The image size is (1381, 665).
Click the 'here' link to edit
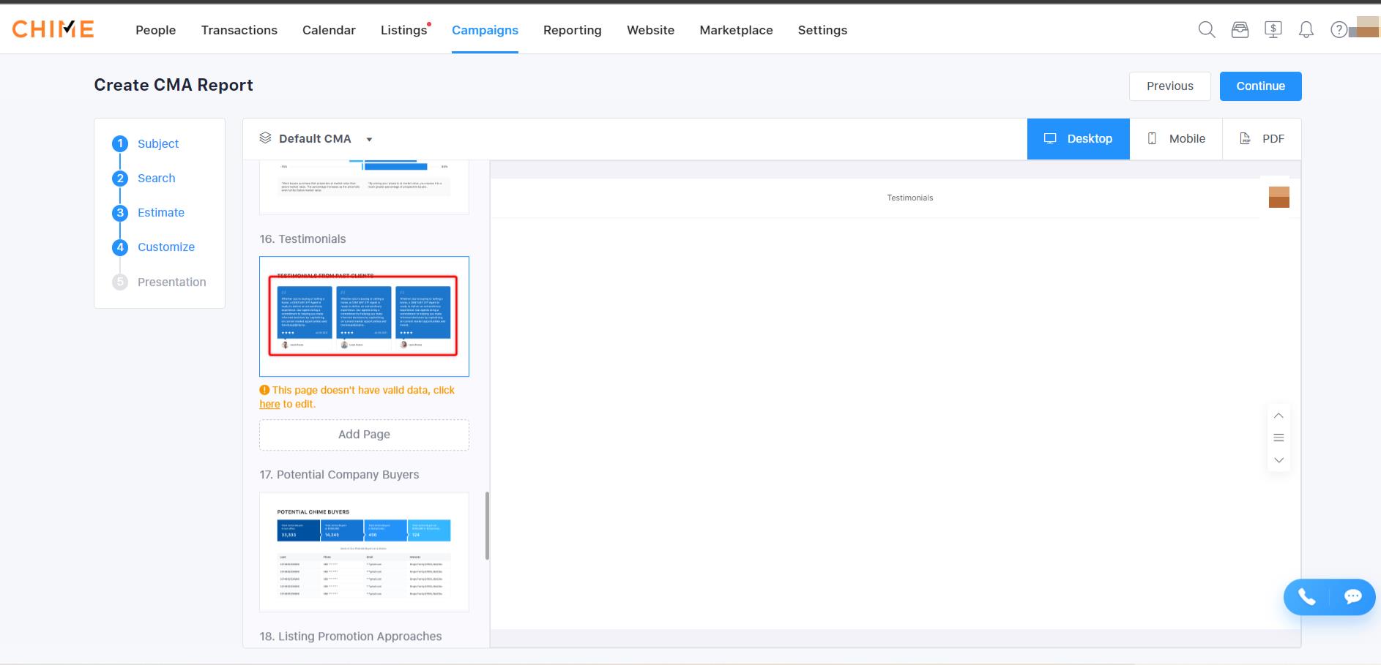click(269, 405)
